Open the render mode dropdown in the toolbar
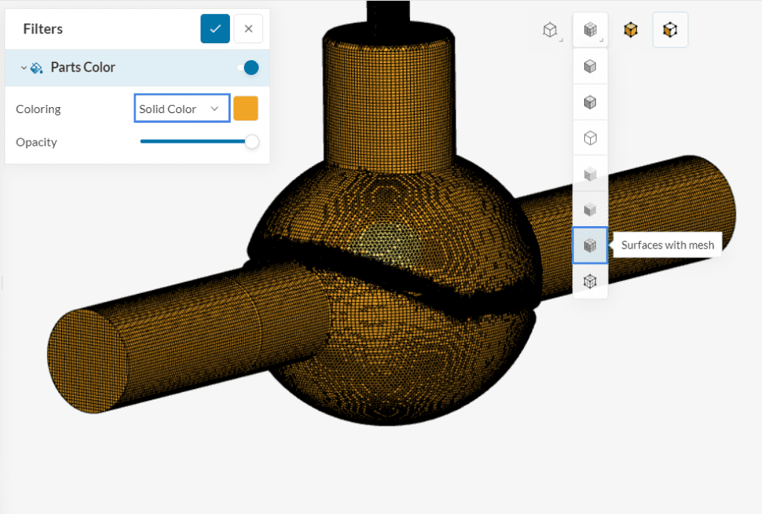Viewport: 762px width, 514px height. pos(590,30)
